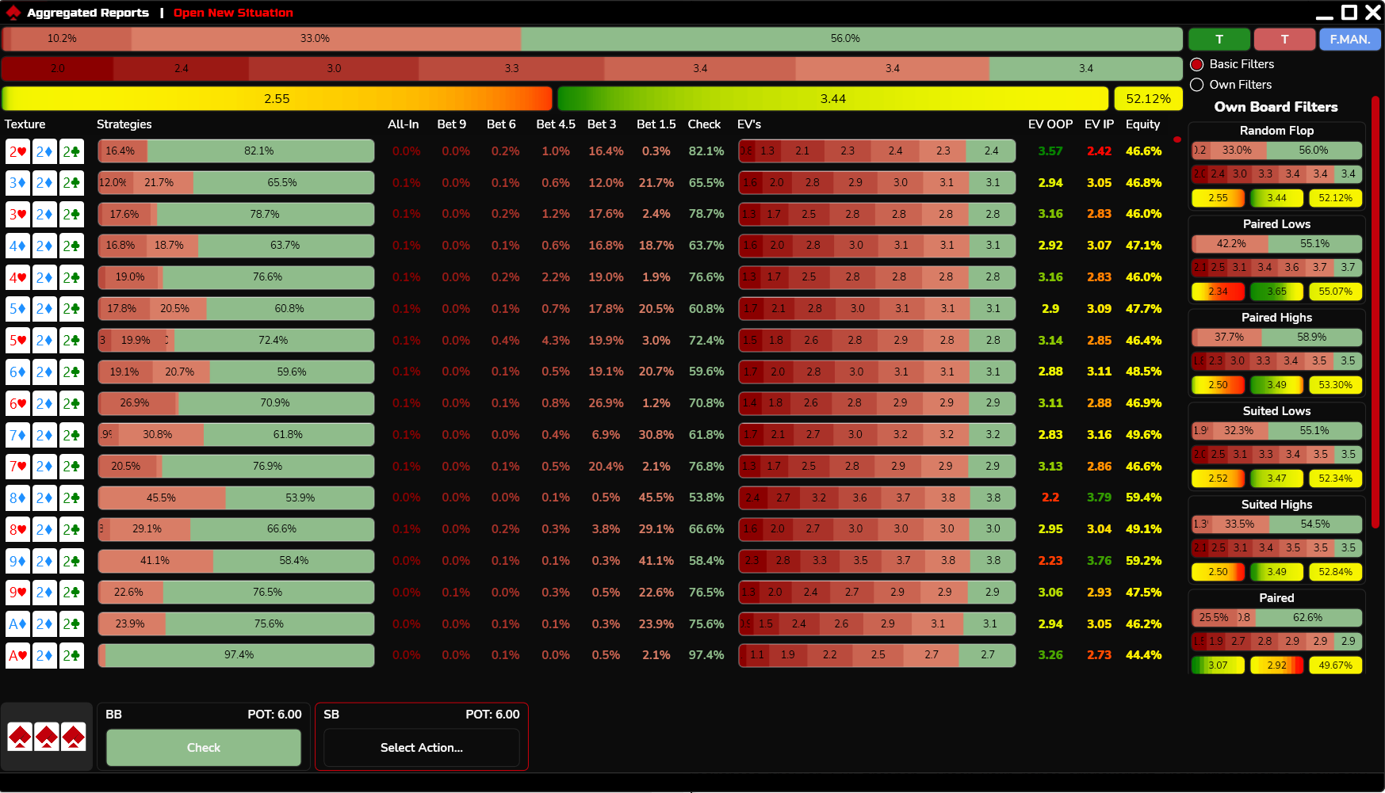Open the Paired Lows filter card
Image resolution: width=1385 pixels, height=793 pixels.
coord(1276,259)
